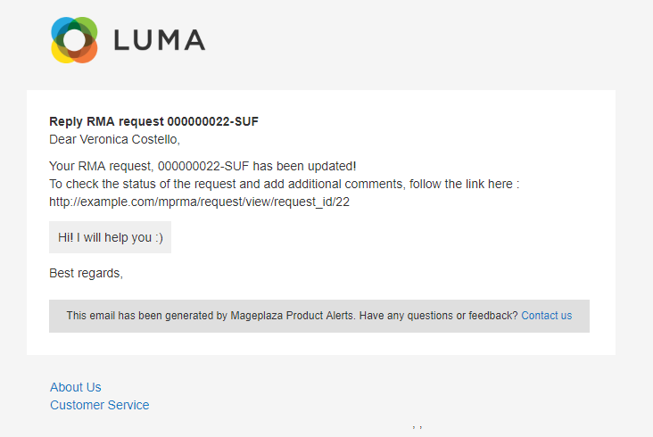The width and height of the screenshot is (653, 437).
Task: Click the LUMA wordmark text
Action: pyautogui.click(x=160, y=40)
